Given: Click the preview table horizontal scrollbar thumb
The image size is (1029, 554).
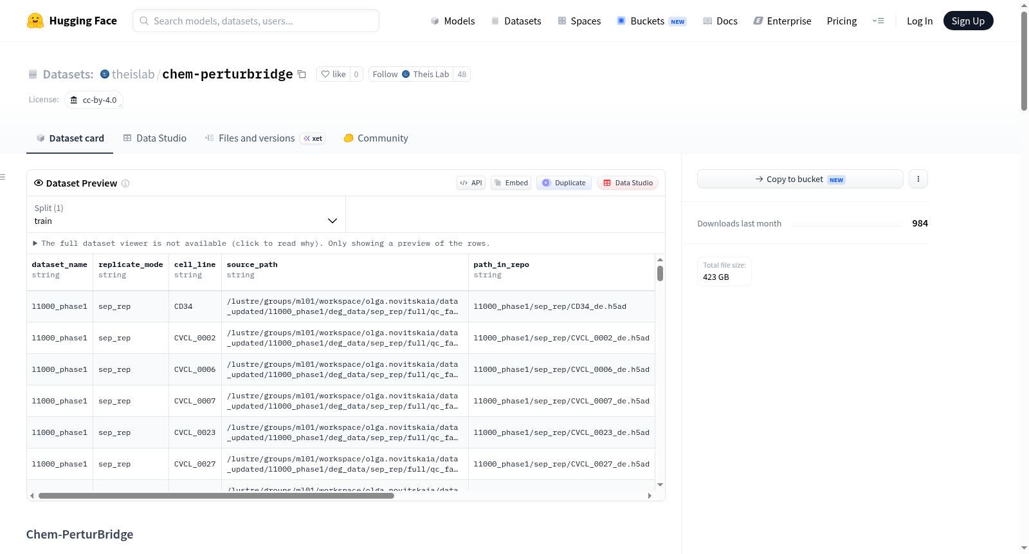Looking at the screenshot, I should tap(216, 495).
